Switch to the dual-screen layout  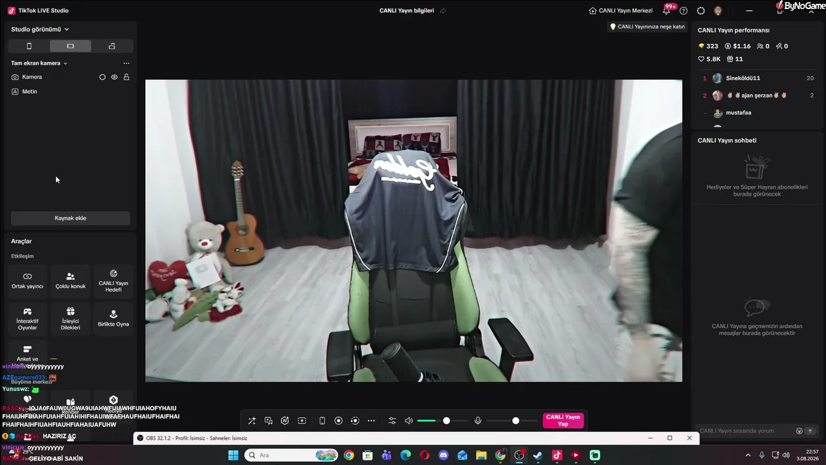point(112,46)
